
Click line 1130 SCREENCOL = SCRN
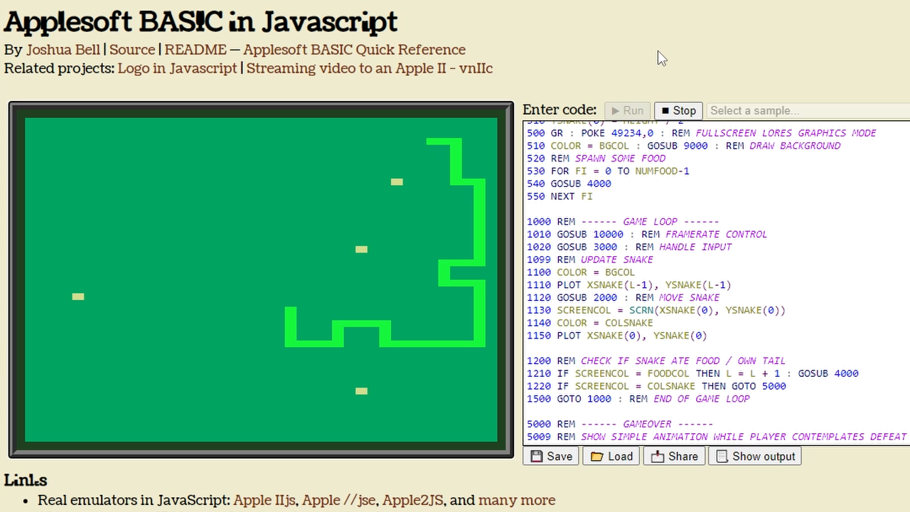pyautogui.click(x=656, y=310)
